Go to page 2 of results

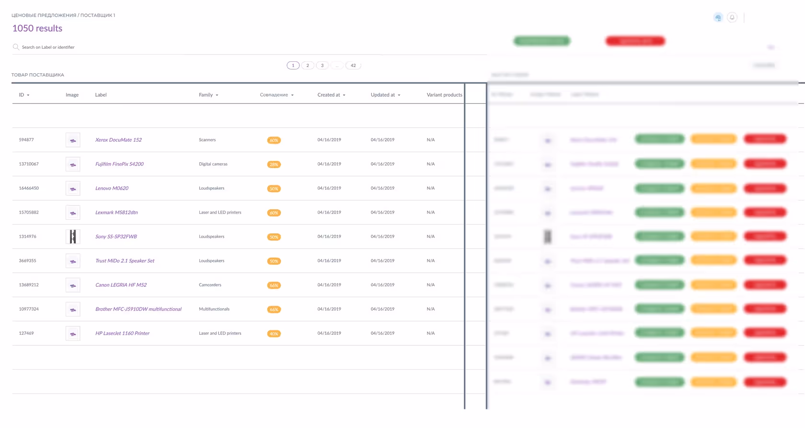coord(308,66)
